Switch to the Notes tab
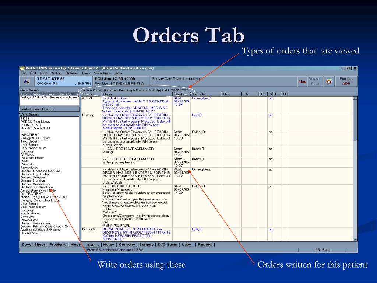The height and width of the screenshot is (283, 377). 109,245
